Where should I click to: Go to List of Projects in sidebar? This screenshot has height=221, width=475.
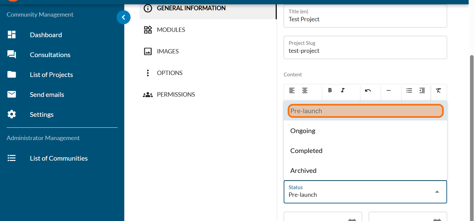[51, 75]
